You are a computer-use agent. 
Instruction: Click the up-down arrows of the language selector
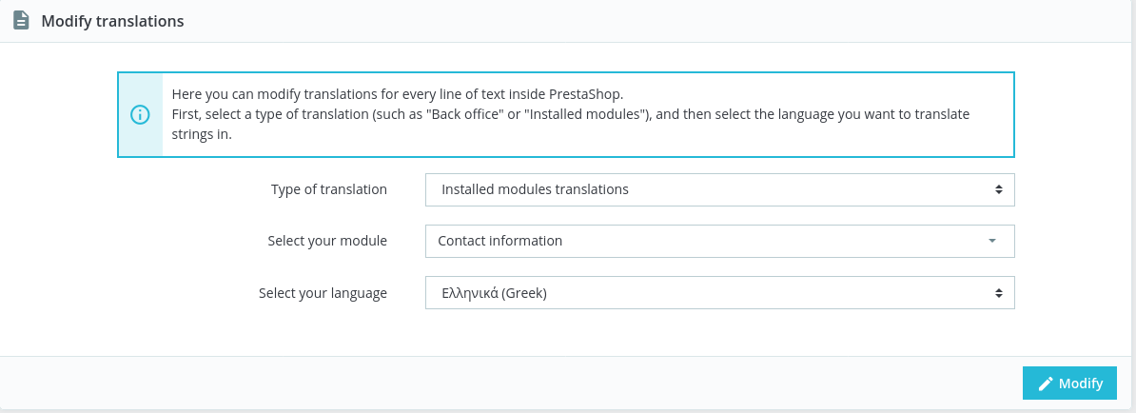click(998, 293)
